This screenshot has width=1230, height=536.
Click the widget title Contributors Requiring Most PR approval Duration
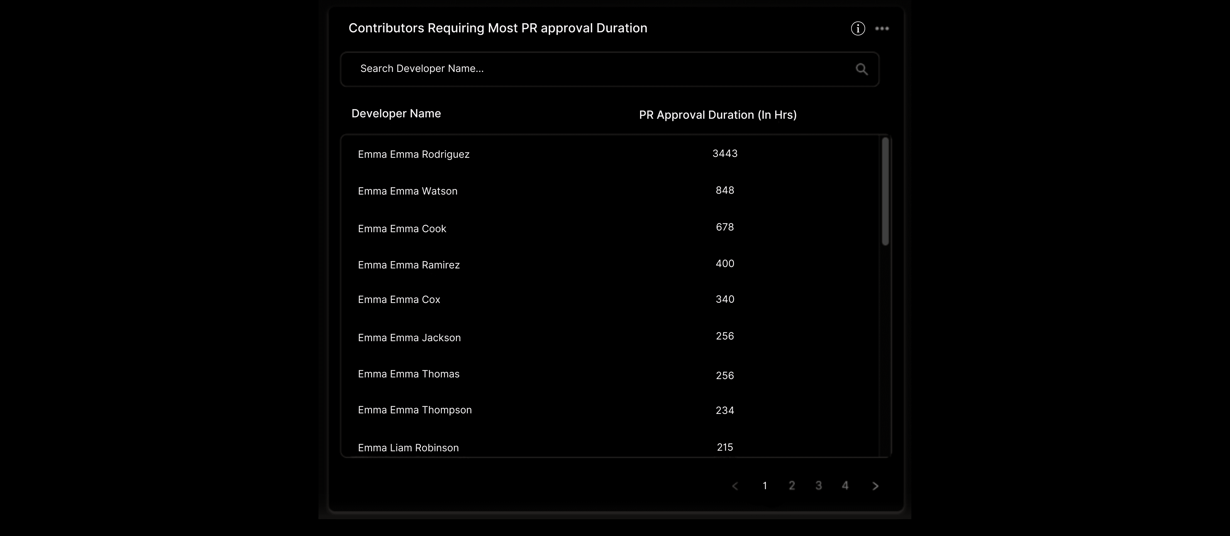tap(497, 28)
